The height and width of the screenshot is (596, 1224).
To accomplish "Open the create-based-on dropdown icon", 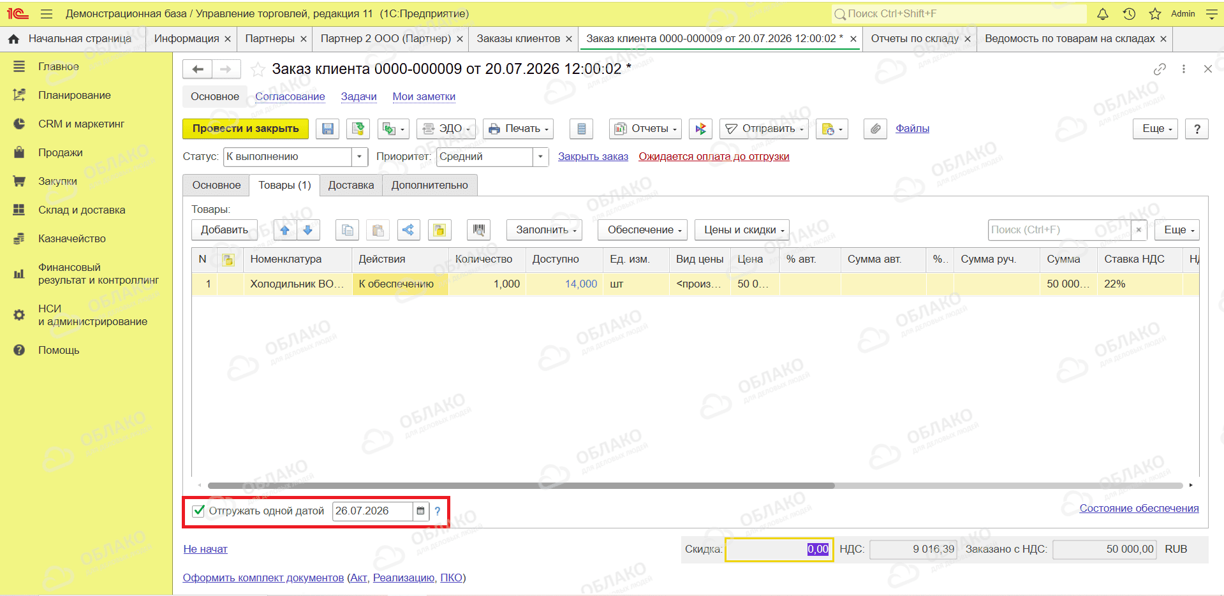I will 393,129.
